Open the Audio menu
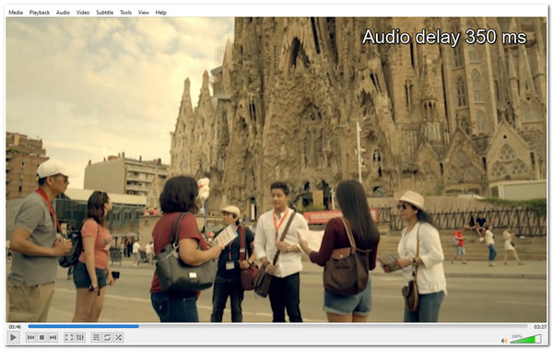 tap(63, 12)
